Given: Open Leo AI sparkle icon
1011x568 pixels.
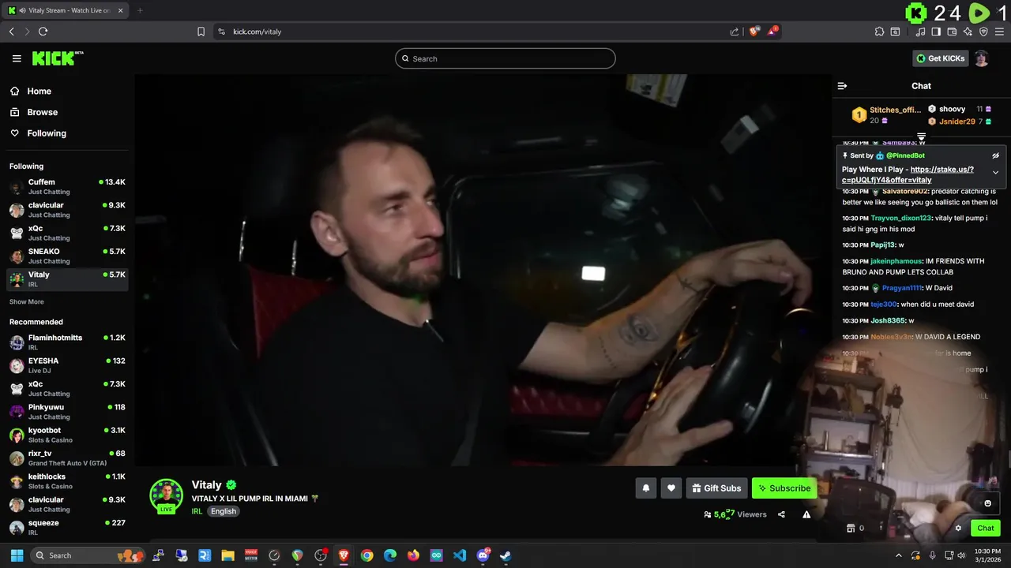Looking at the screenshot, I should [968, 32].
